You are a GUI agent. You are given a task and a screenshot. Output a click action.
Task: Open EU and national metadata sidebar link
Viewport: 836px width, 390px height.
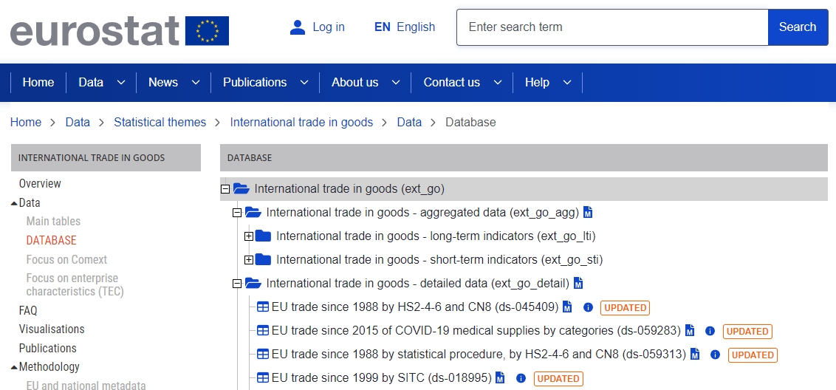86,386
